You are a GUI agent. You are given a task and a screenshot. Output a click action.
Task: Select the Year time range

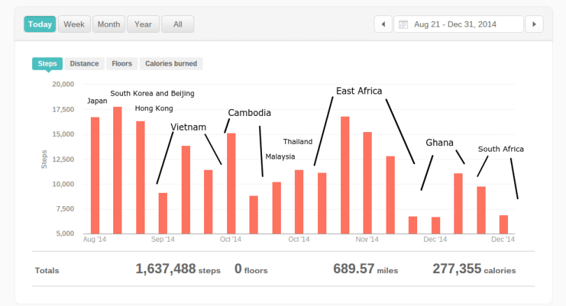point(143,24)
